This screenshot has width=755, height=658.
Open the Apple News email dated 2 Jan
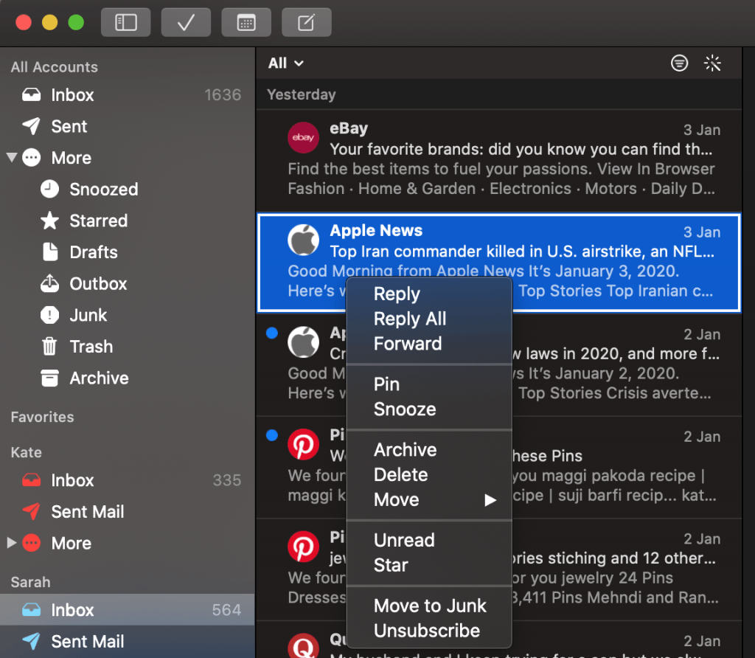click(499, 364)
